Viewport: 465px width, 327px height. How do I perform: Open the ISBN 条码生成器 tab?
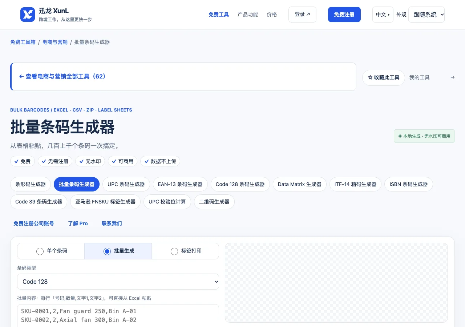click(409, 184)
